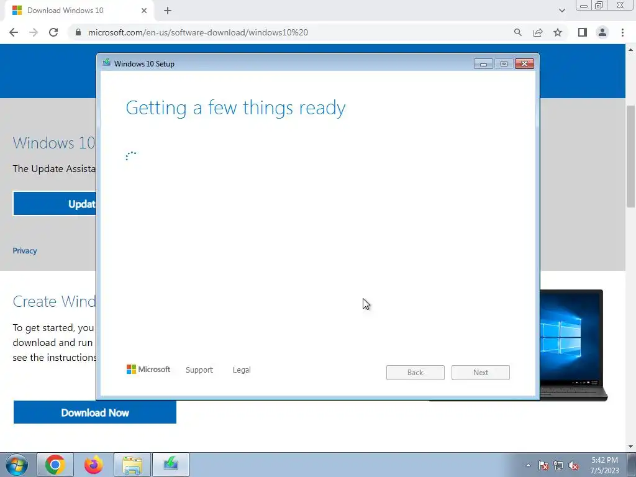Bookmark this page with the star icon
636x477 pixels.
(x=558, y=32)
